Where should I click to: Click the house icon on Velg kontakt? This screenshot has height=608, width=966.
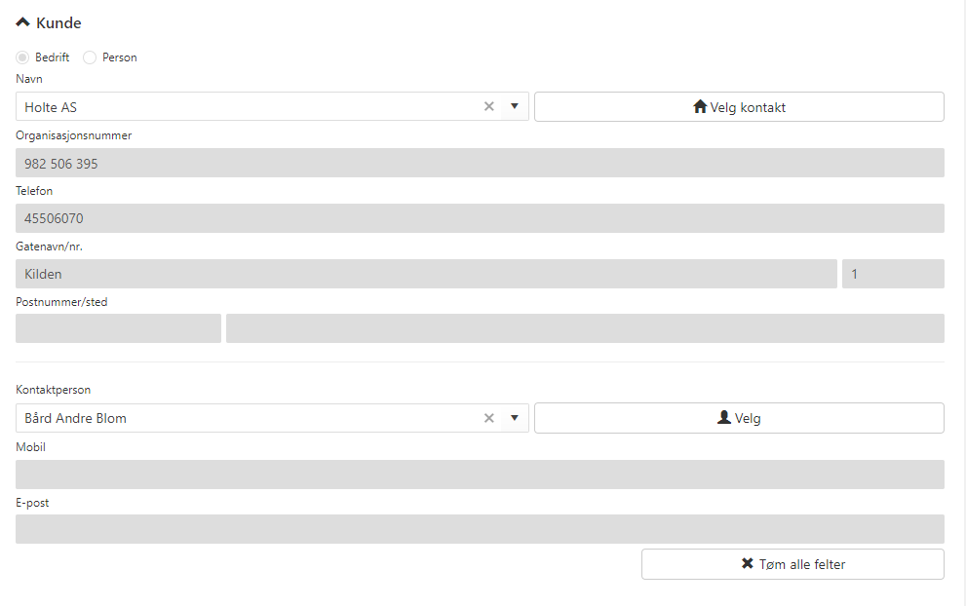point(699,107)
